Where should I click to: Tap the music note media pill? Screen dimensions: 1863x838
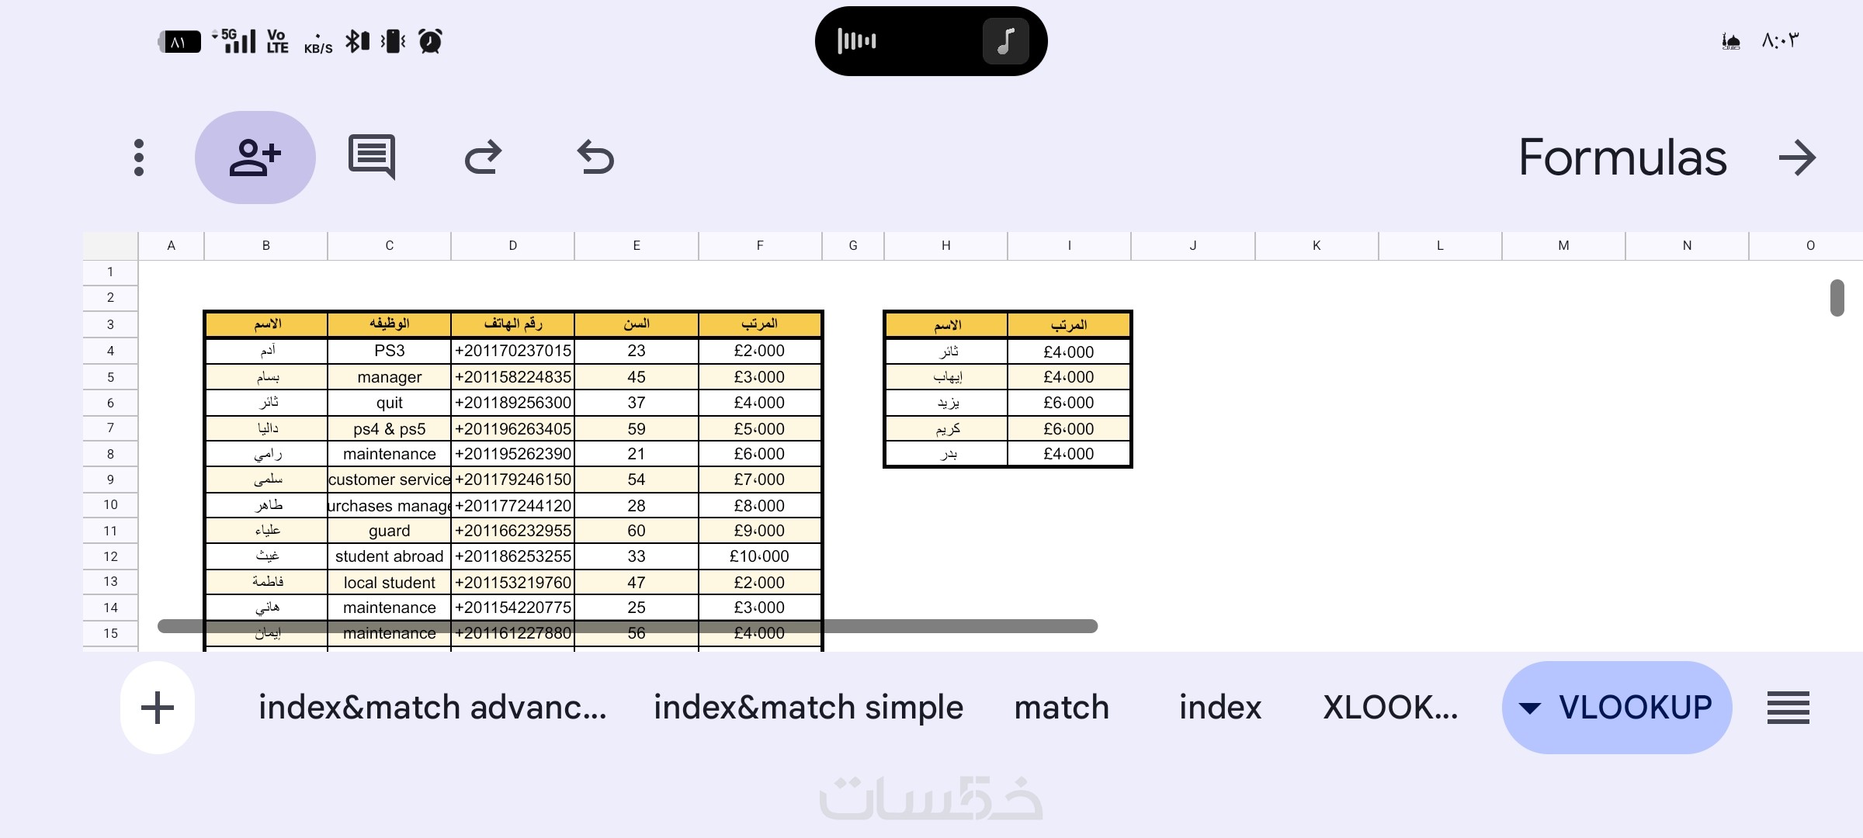tap(1005, 41)
